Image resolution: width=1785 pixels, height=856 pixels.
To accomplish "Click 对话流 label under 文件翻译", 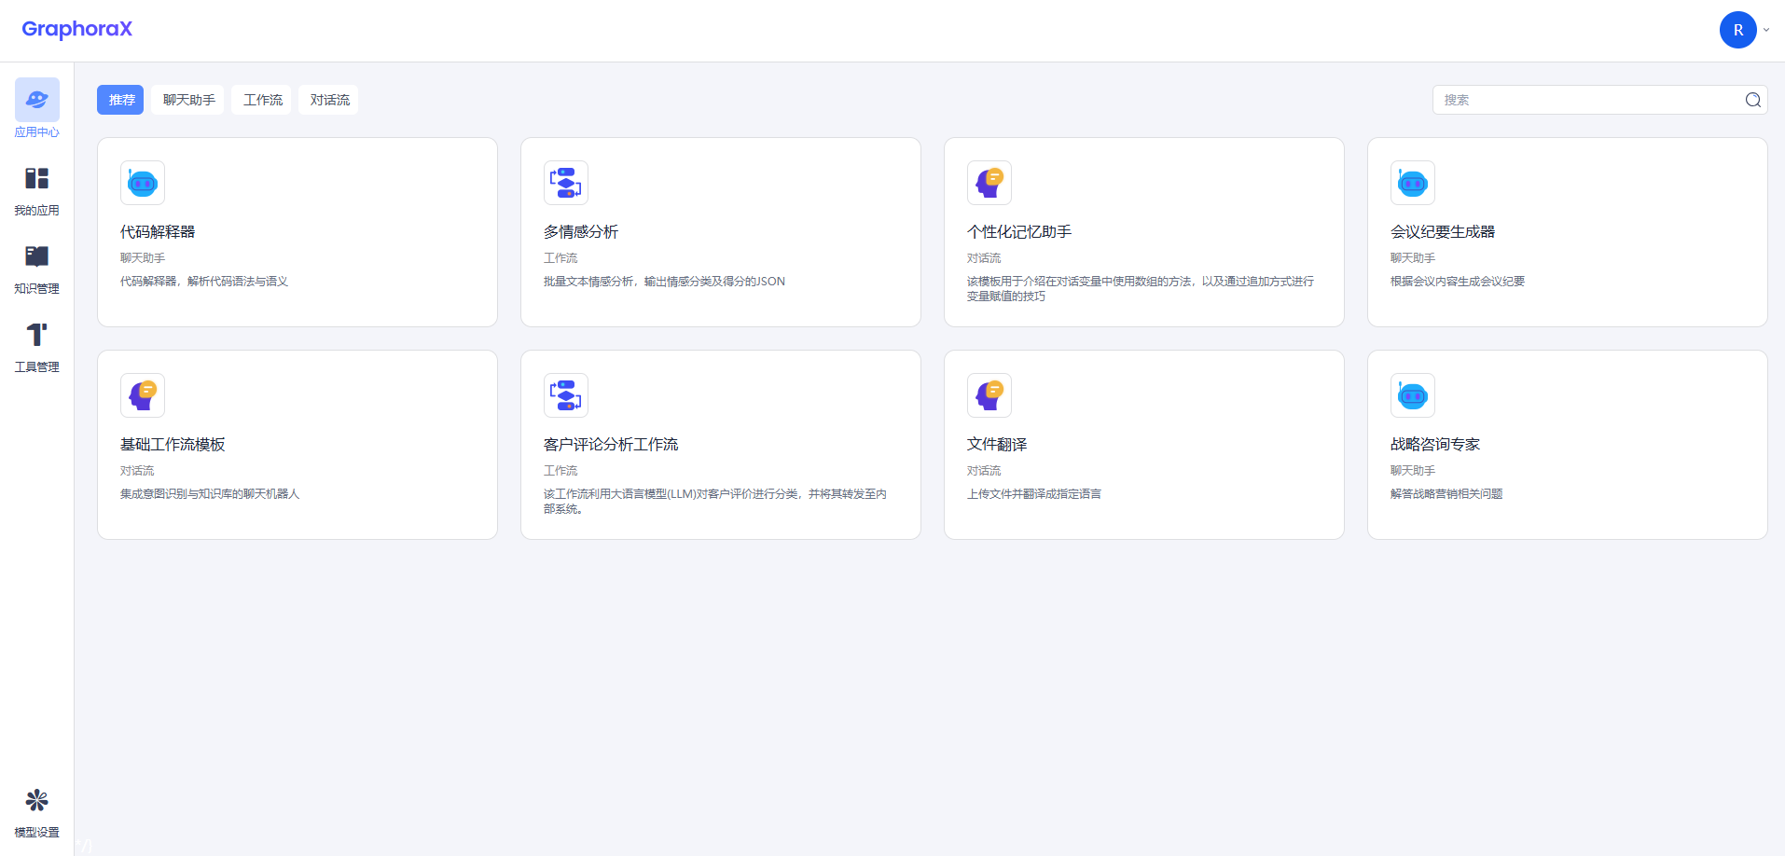I will point(984,471).
